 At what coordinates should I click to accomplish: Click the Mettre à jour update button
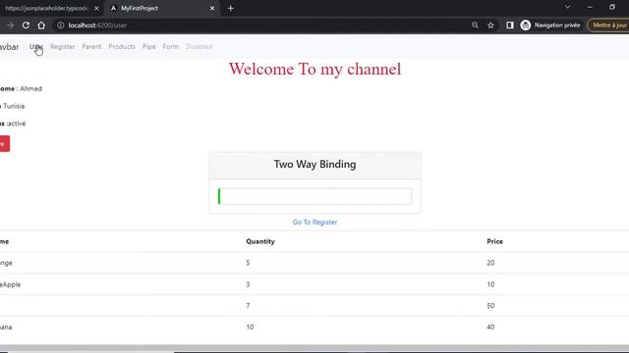point(608,25)
